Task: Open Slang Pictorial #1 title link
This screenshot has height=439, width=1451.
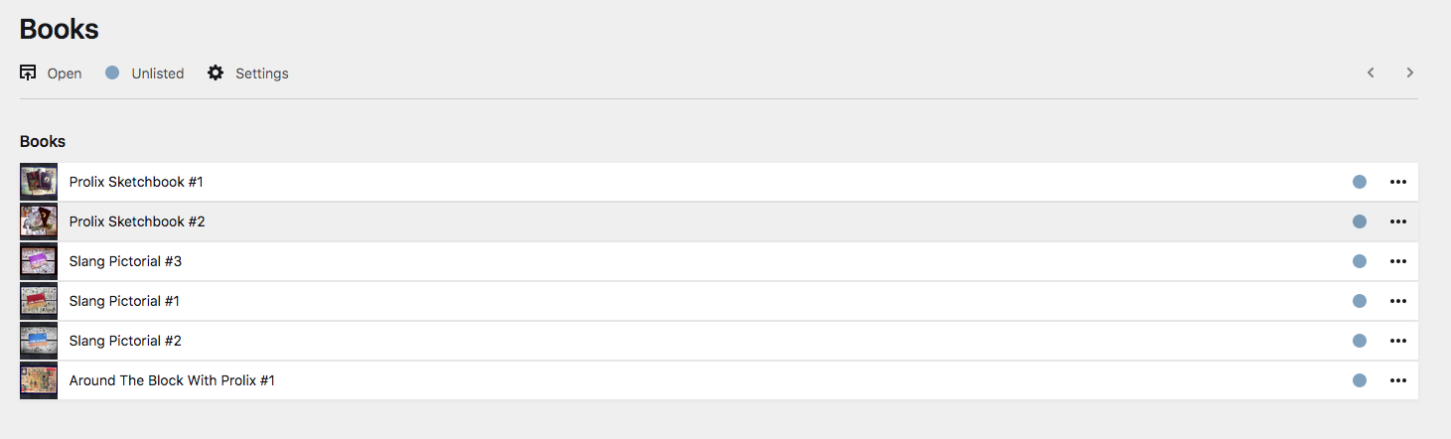Action: 124,301
